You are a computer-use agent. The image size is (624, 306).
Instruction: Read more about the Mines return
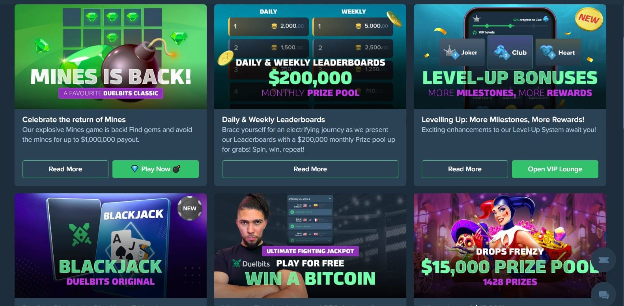65,169
